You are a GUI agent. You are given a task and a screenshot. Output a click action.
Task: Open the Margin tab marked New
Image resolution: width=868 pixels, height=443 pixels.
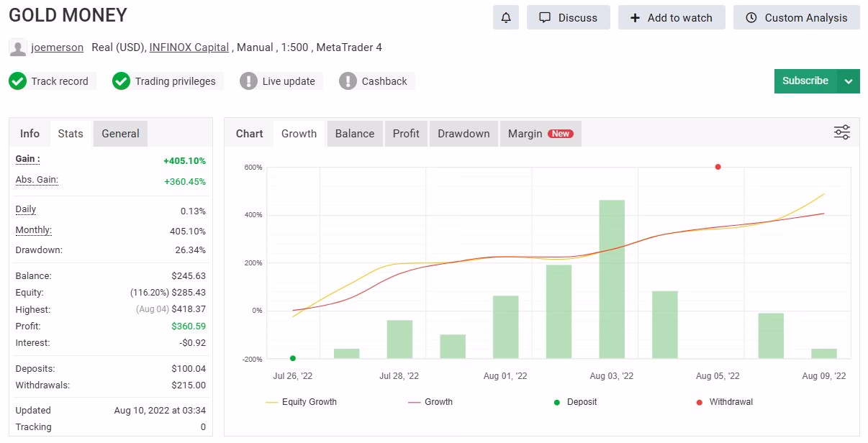tap(541, 134)
